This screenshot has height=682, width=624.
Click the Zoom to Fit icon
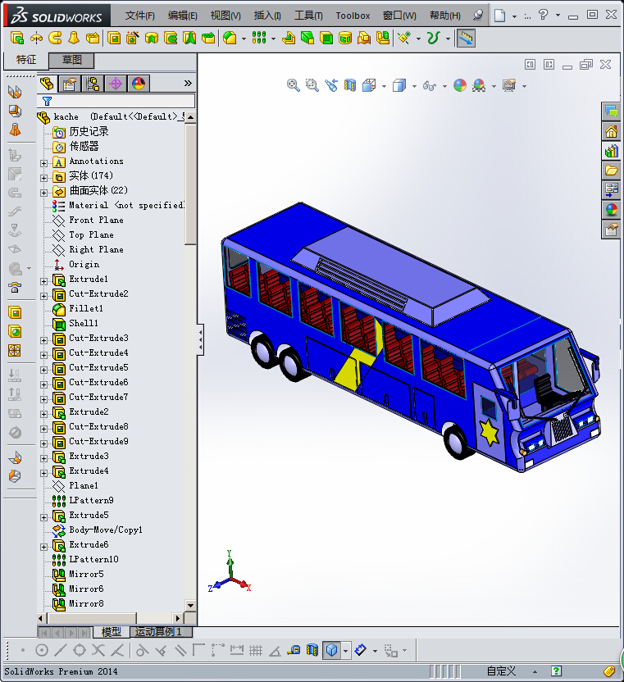pos(294,85)
